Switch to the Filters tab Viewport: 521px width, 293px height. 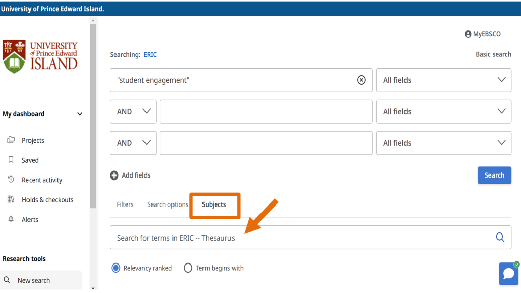[x=125, y=204]
